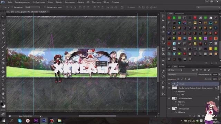The height and width of the screenshot is (124, 221).
Task: Open the Auto-Select layer/group dropdown
Action: tap(33, 7)
